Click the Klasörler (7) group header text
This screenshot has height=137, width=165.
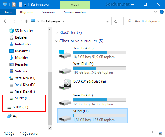coord(71,33)
